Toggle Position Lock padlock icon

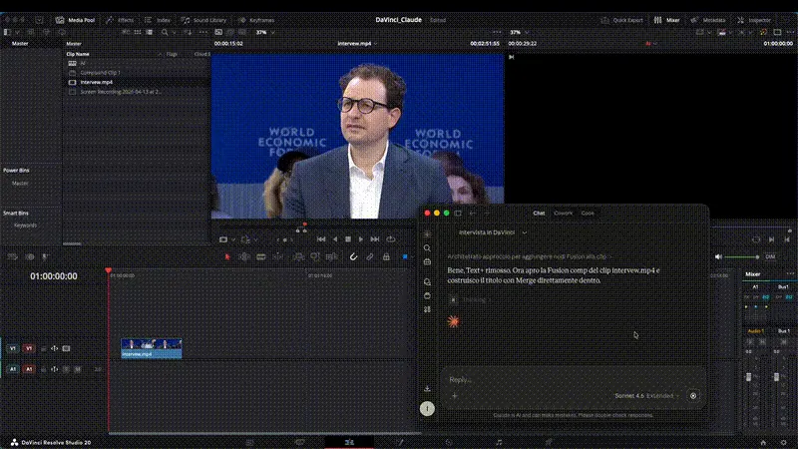(386, 257)
